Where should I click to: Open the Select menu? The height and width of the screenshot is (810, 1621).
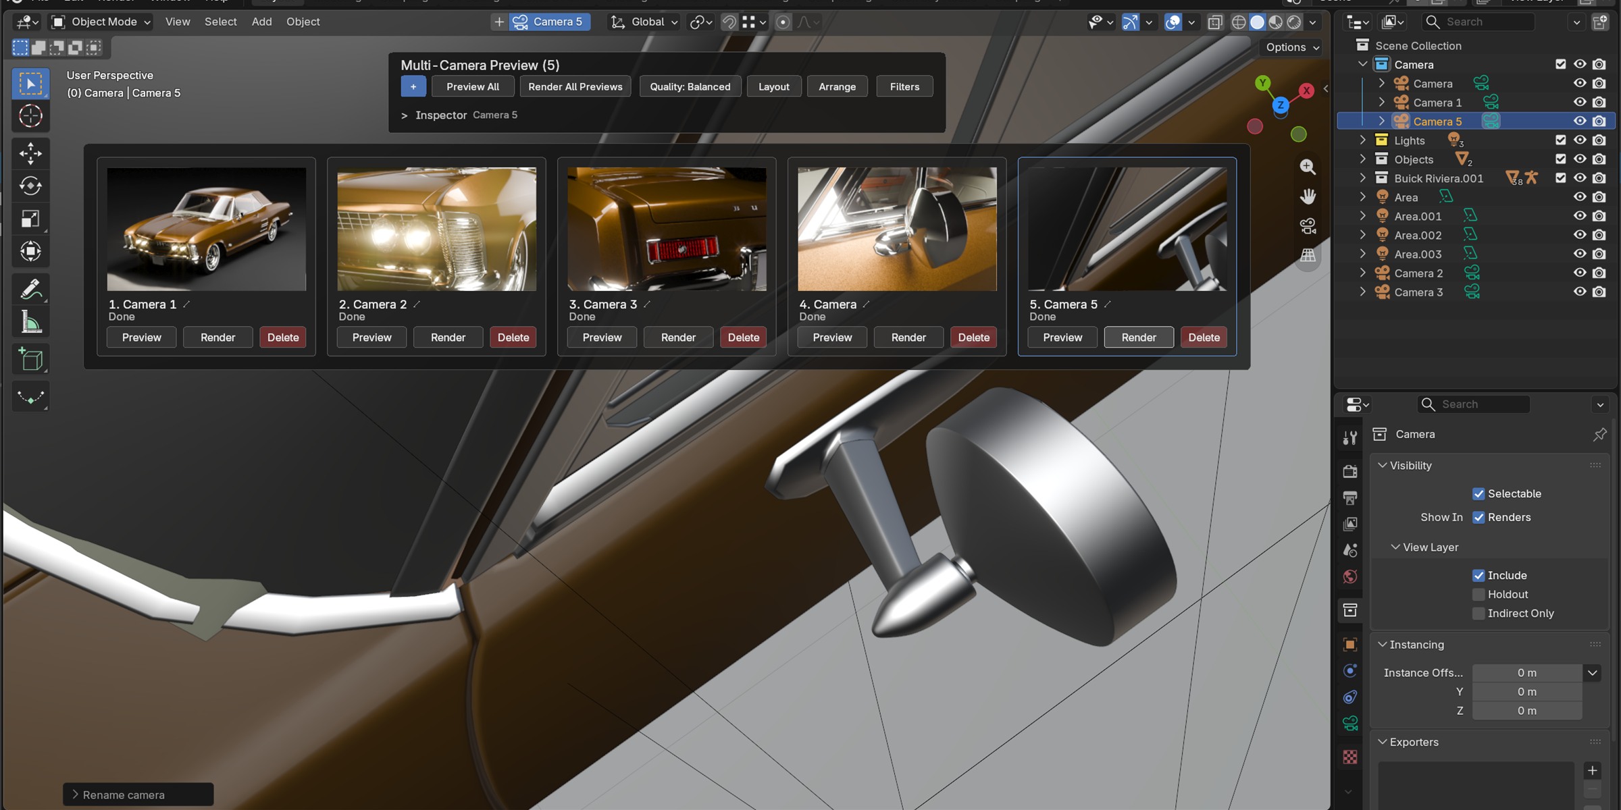[x=221, y=22]
